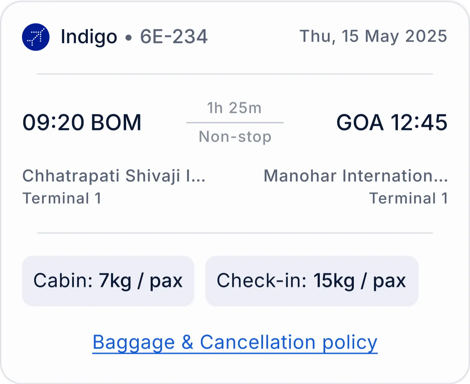470x384 pixels.
Task: Select the Indigo airline name
Action: [x=89, y=37]
